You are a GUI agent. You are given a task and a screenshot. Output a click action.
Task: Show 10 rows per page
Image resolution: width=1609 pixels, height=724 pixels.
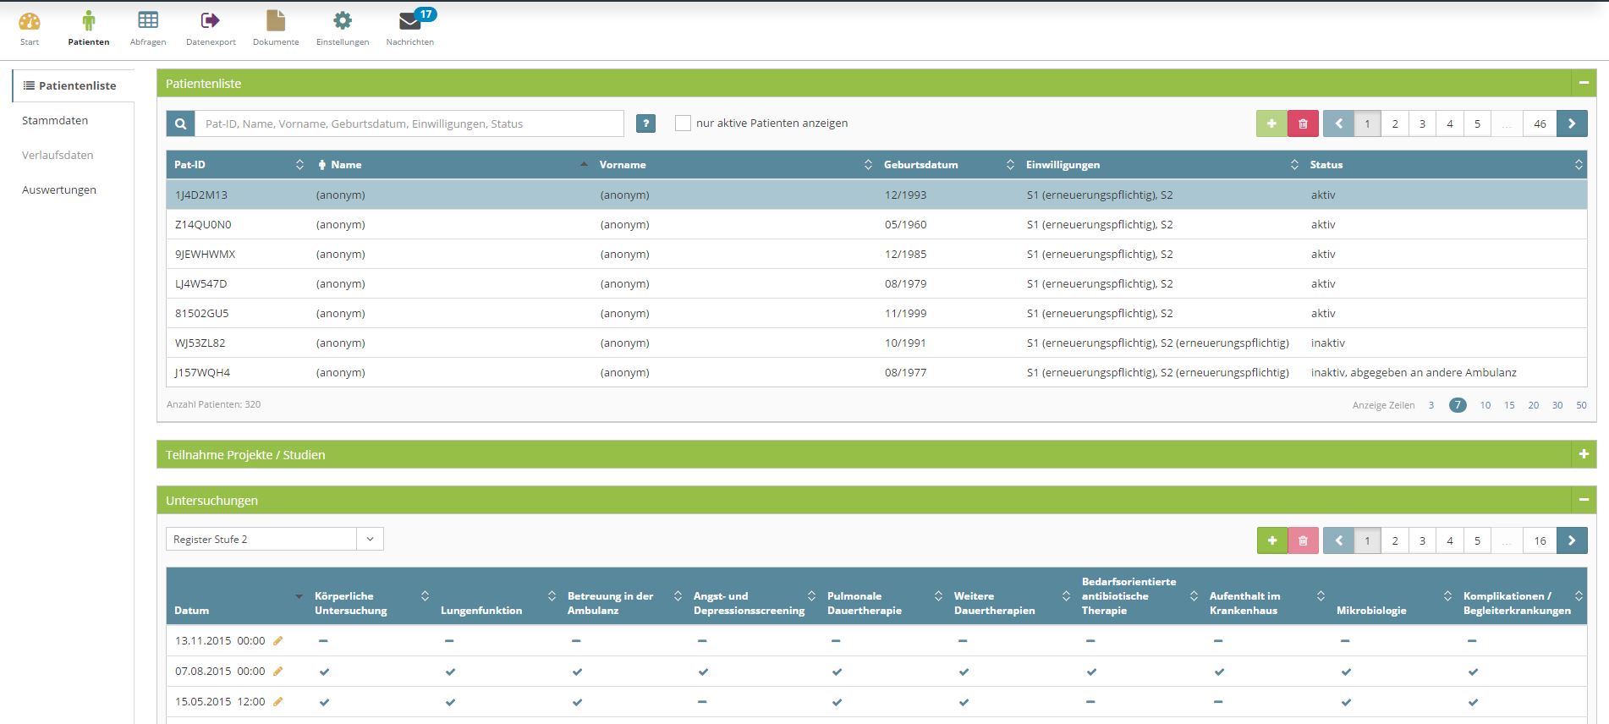[1485, 405]
